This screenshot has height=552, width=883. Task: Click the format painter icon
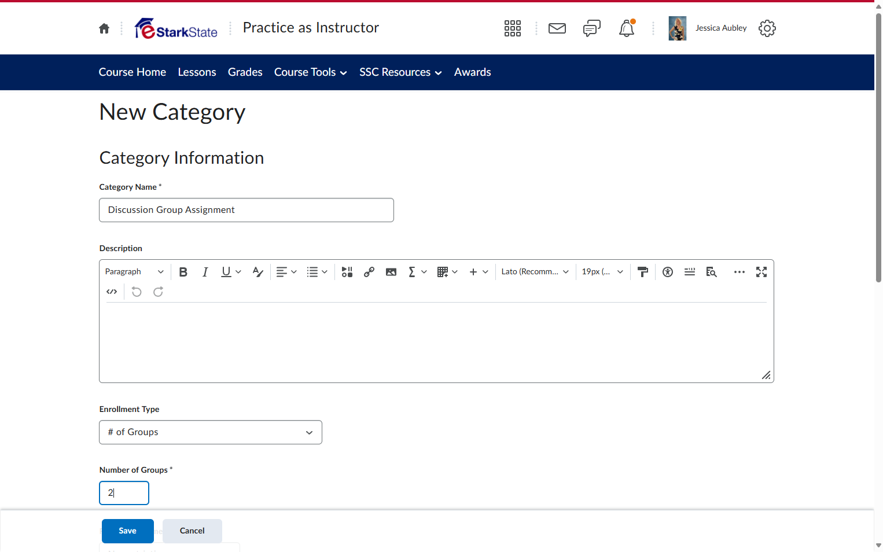(642, 272)
